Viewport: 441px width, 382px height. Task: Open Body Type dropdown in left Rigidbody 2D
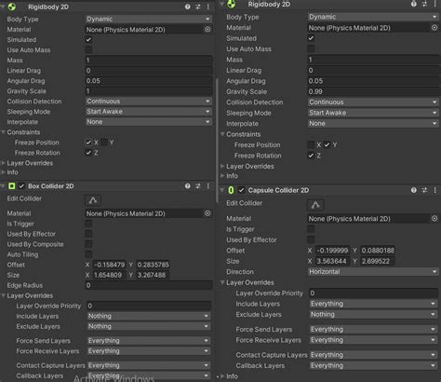[x=149, y=19]
